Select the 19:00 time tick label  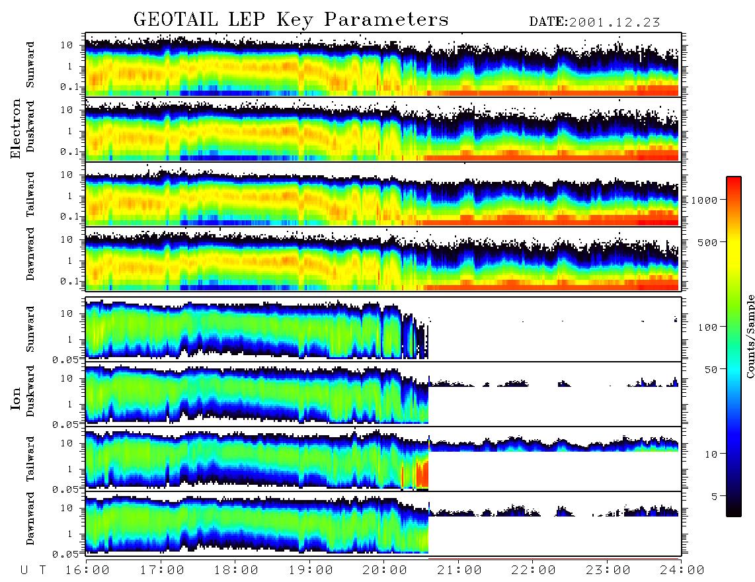311,570
